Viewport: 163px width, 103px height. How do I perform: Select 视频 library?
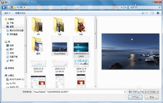(10, 45)
